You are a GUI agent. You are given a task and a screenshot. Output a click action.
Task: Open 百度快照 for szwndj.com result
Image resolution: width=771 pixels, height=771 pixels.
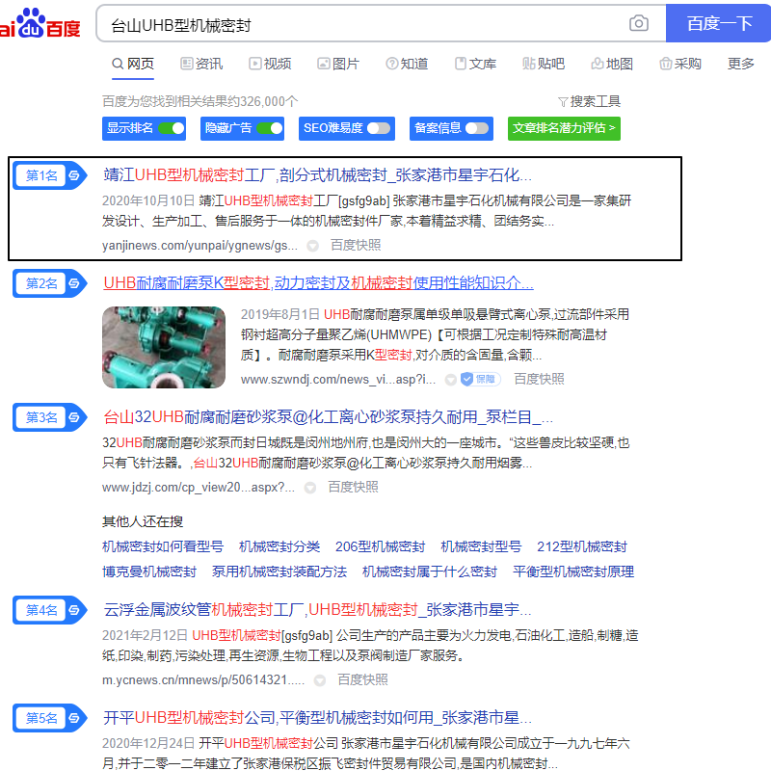[539, 379]
